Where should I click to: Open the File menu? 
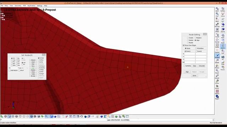[2, 6]
